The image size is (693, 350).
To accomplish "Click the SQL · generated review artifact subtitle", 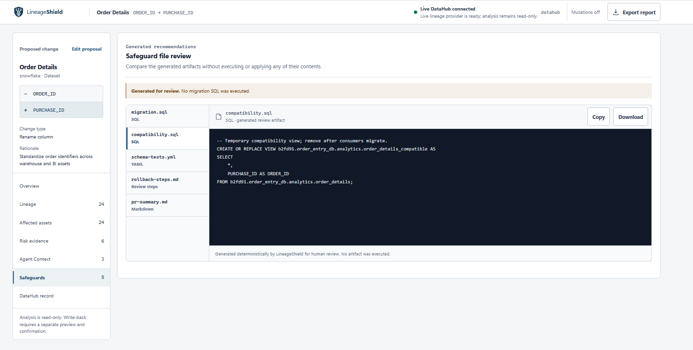I will click(255, 120).
